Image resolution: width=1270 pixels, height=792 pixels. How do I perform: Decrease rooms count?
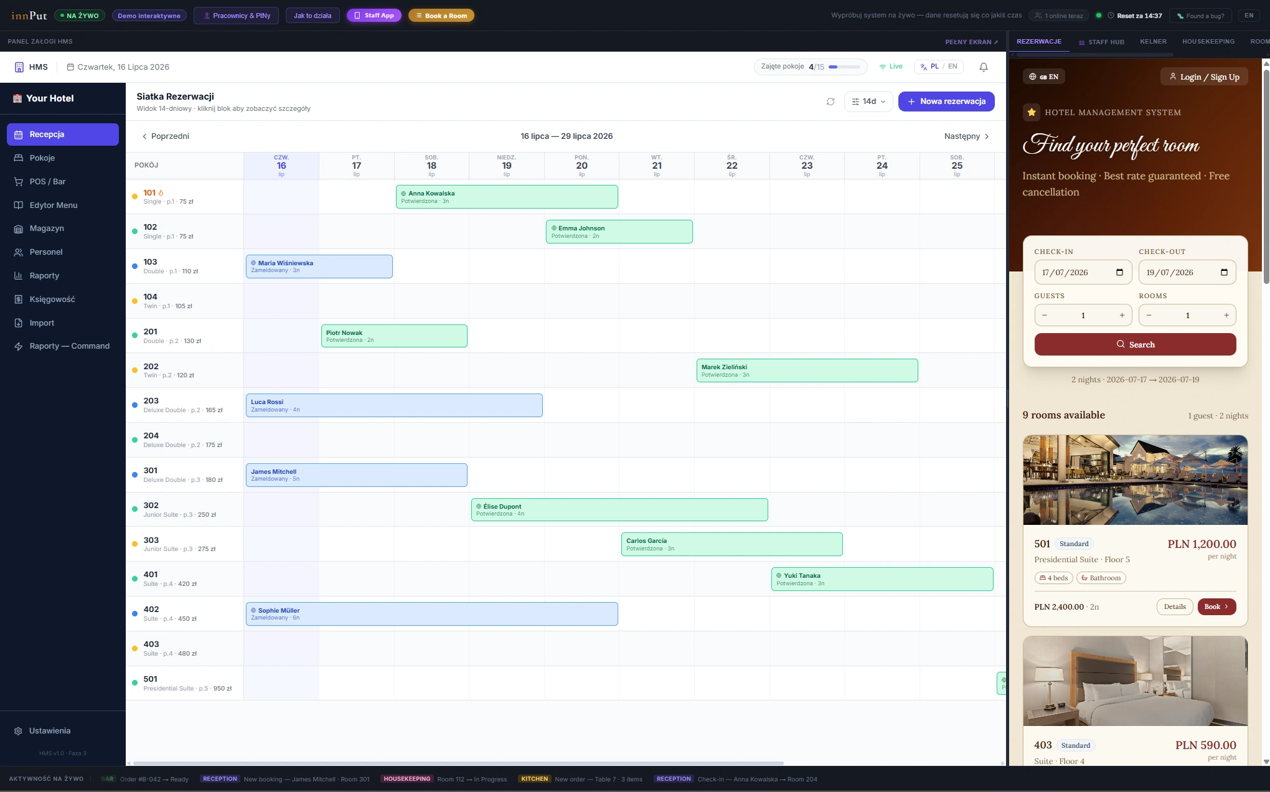(x=1149, y=316)
